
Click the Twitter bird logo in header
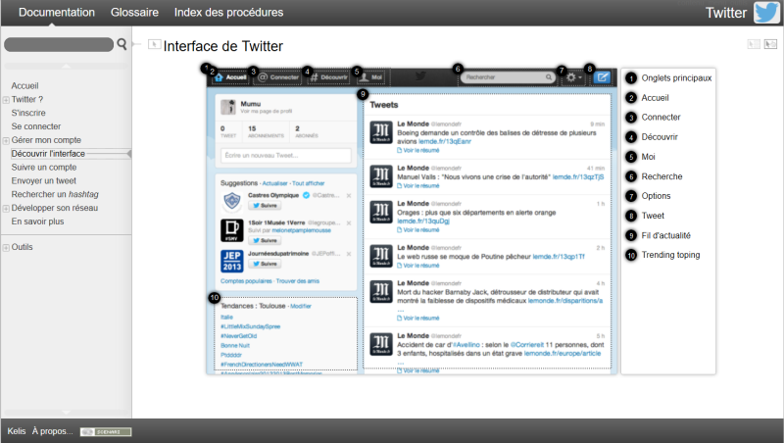click(x=766, y=13)
